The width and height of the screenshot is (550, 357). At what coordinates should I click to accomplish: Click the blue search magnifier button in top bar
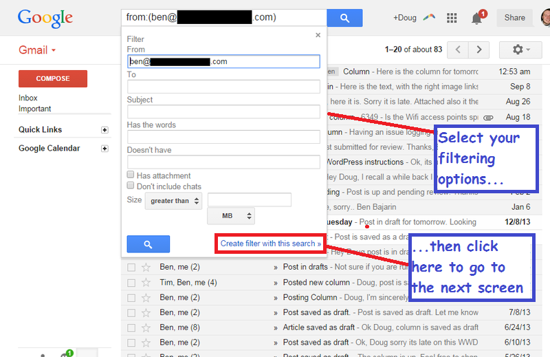coord(344,18)
